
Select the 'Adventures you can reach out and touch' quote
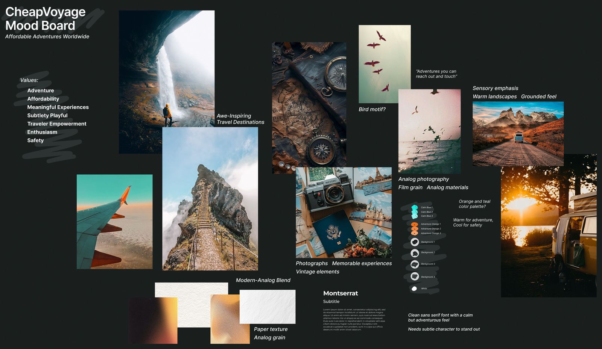[x=436, y=74]
